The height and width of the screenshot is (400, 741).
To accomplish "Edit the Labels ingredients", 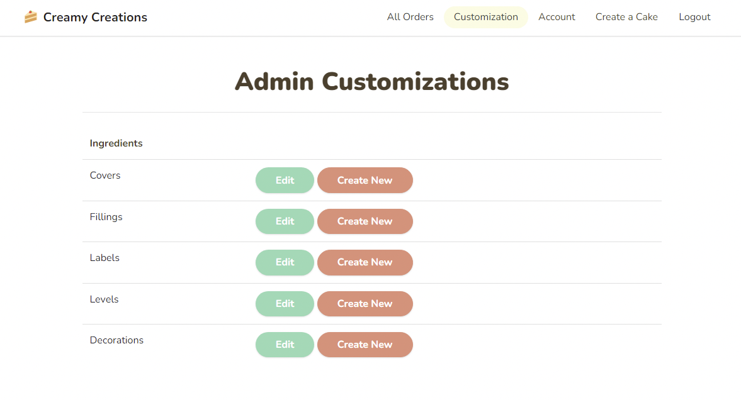I will [x=285, y=262].
